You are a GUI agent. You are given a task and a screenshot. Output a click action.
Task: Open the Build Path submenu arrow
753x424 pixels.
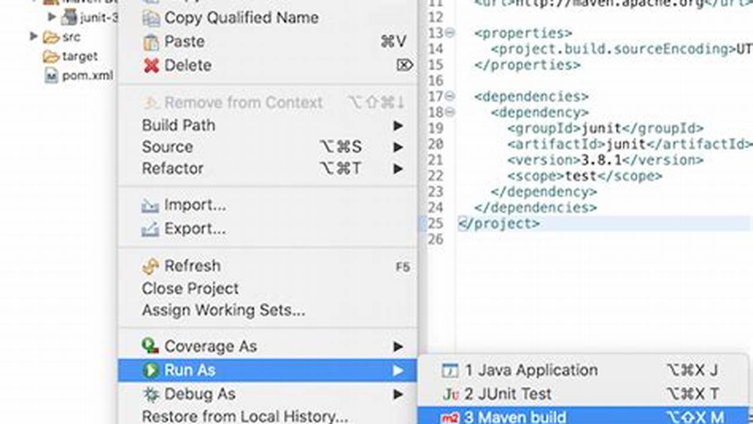[x=397, y=125]
